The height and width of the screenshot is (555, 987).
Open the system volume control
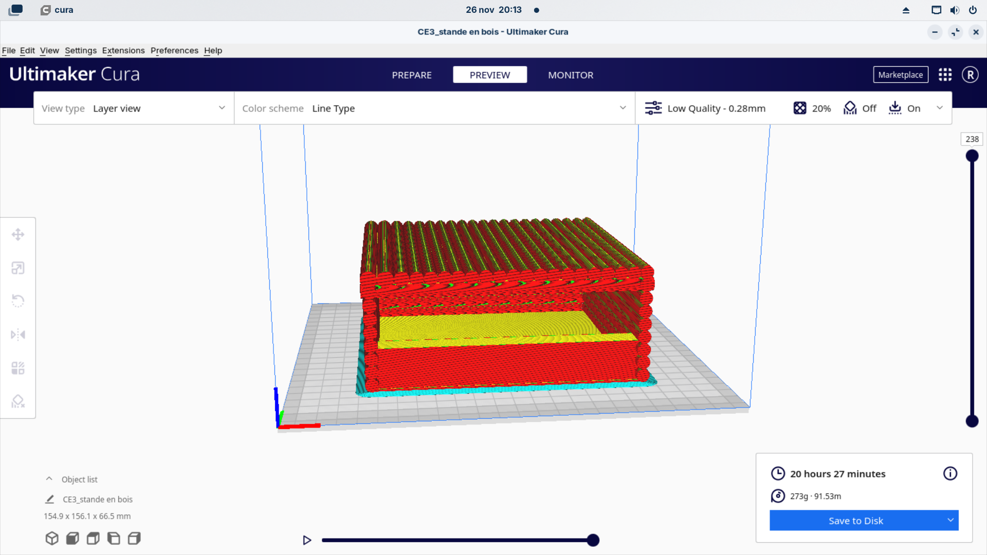coord(955,10)
